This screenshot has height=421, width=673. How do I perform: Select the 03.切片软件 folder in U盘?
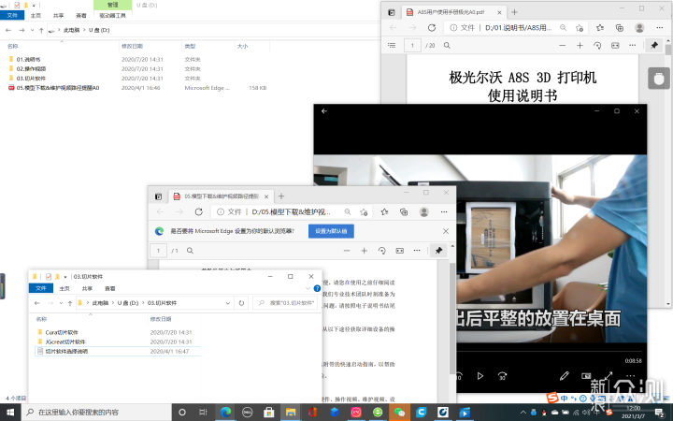[x=31, y=79]
